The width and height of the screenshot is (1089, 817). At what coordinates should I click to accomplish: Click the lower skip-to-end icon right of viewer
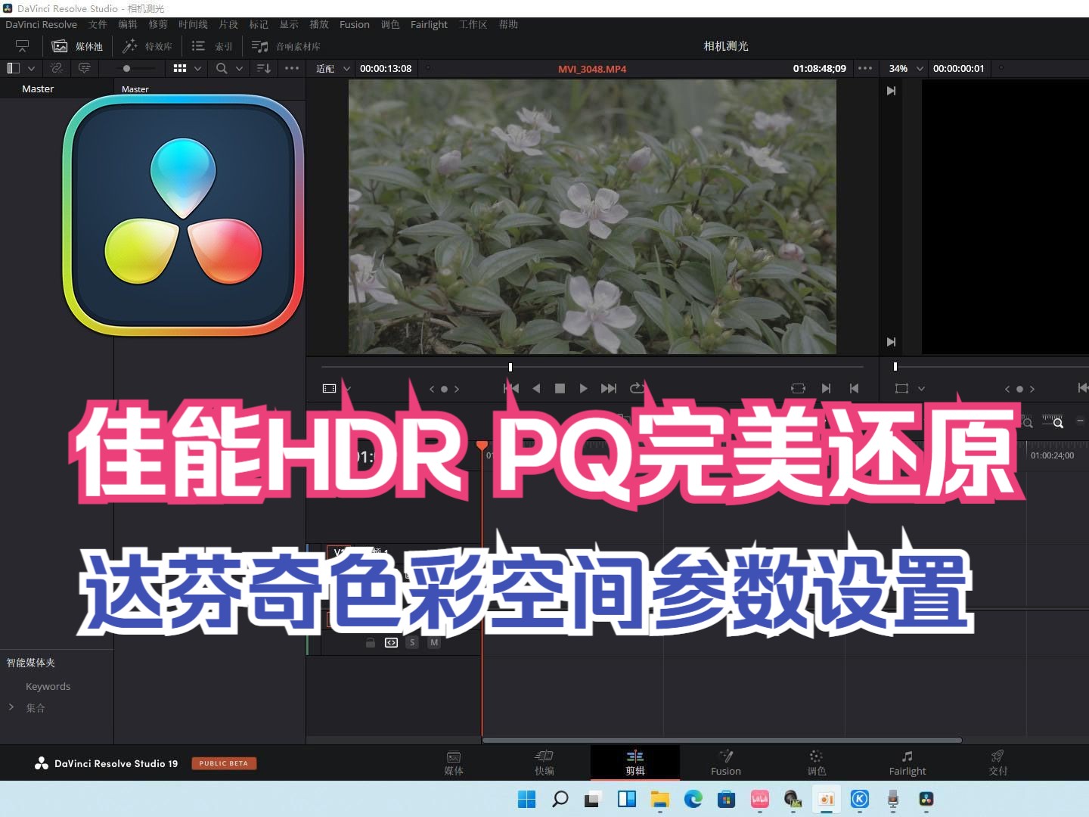891,342
